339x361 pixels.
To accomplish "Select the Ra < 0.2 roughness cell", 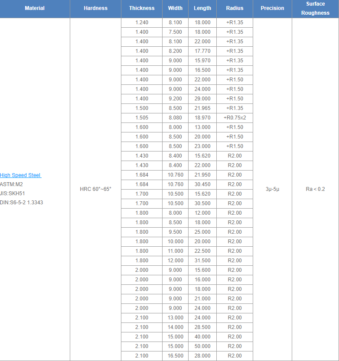I will pos(315,189).
